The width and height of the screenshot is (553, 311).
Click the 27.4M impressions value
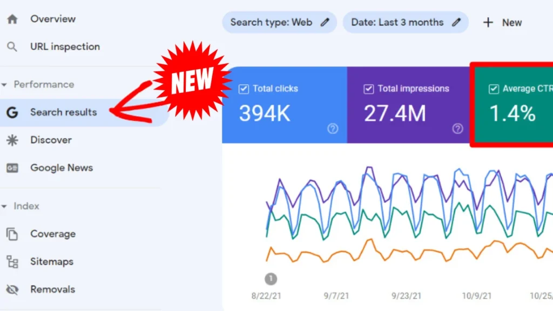pyautogui.click(x=395, y=113)
